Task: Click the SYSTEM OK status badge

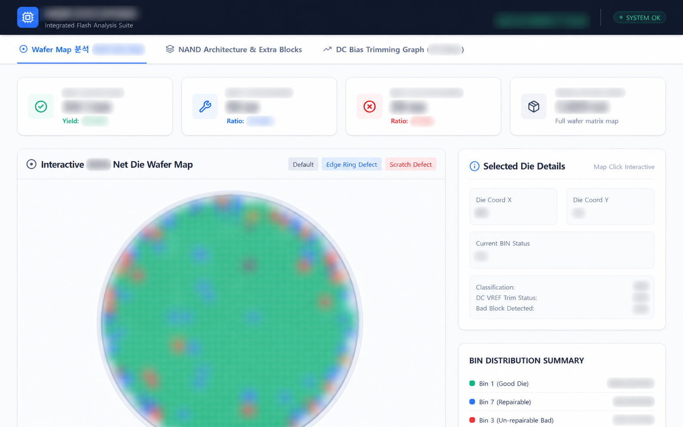Action: click(640, 18)
